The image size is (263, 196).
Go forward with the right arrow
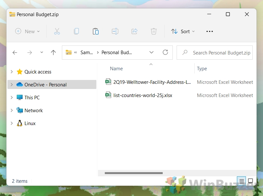coord(30,53)
